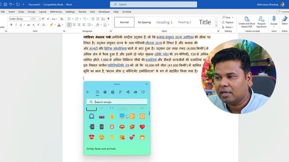The height and width of the screenshot is (162, 289).
Task: Open smiley faces emoji category
Action: click(x=105, y=92)
